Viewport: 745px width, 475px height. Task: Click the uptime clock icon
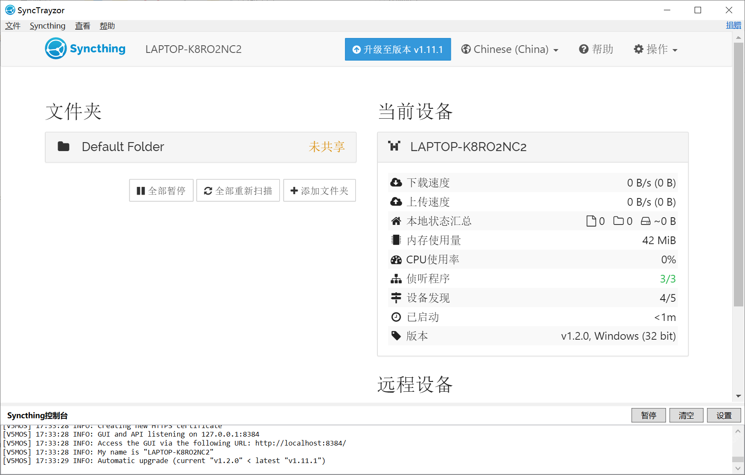[396, 317]
